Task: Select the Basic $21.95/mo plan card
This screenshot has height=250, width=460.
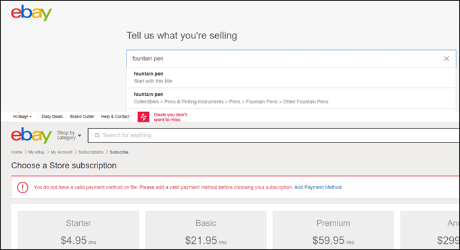Action: click(x=206, y=230)
